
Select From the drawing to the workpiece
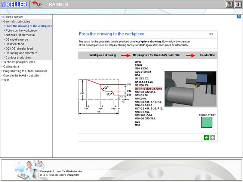click(x=29, y=26)
